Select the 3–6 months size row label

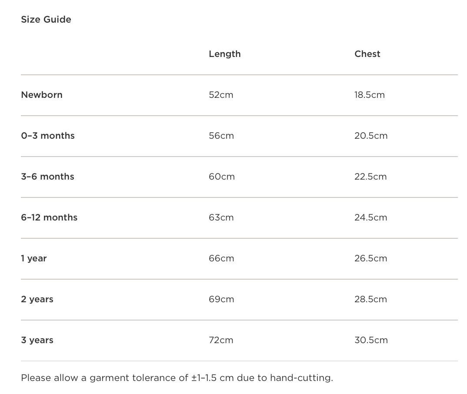[x=47, y=177]
